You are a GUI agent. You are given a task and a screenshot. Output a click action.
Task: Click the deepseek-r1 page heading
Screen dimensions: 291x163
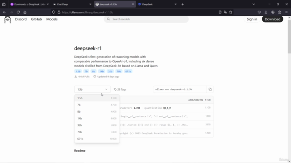pyautogui.click(x=88, y=48)
